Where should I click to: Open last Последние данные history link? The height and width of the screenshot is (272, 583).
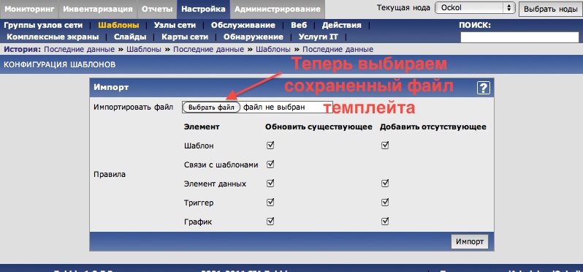click(x=338, y=49)
